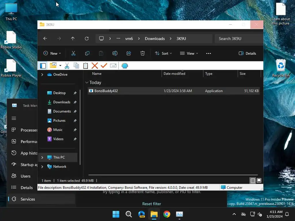Click Reset filter link in Task Manager
This screenshot has width=295, height=221.
tap(152, 204)
